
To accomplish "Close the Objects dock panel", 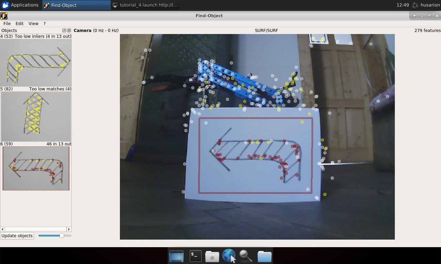I will [69, 31].
